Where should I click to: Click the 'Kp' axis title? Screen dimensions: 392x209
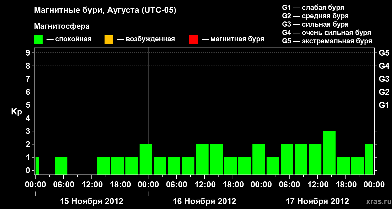coord(16,112)
